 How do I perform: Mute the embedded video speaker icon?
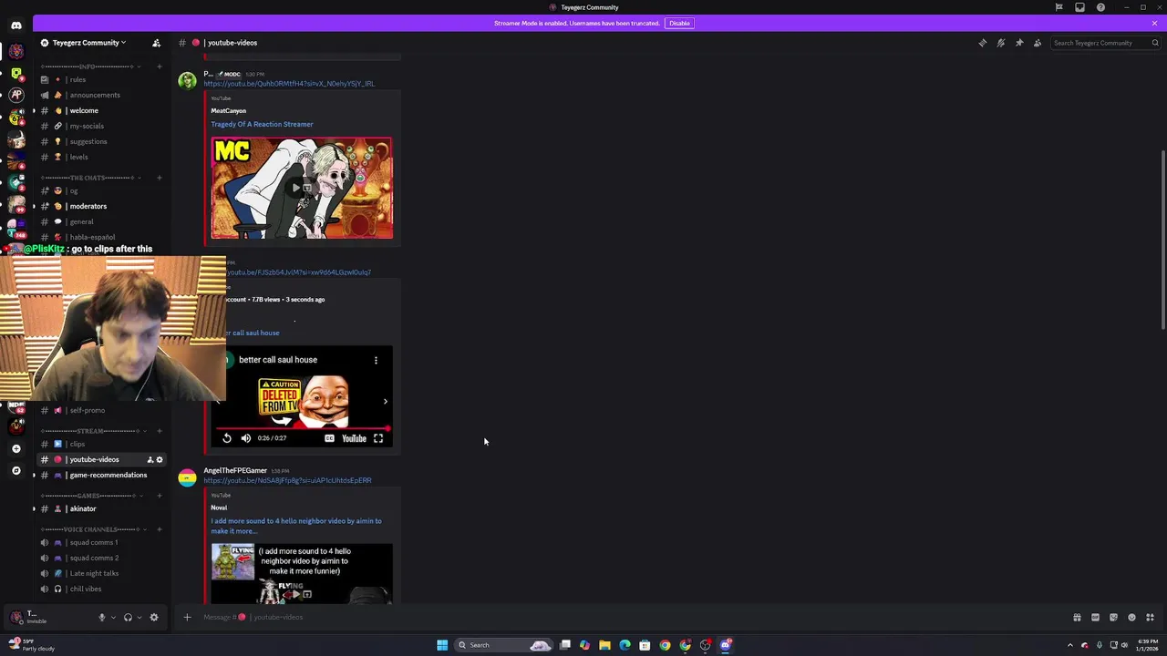tap(245, 438)
